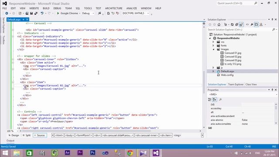Select Carousel 01.jpg in Solution Explorer
279x157 pixels.
click(233, 53)
